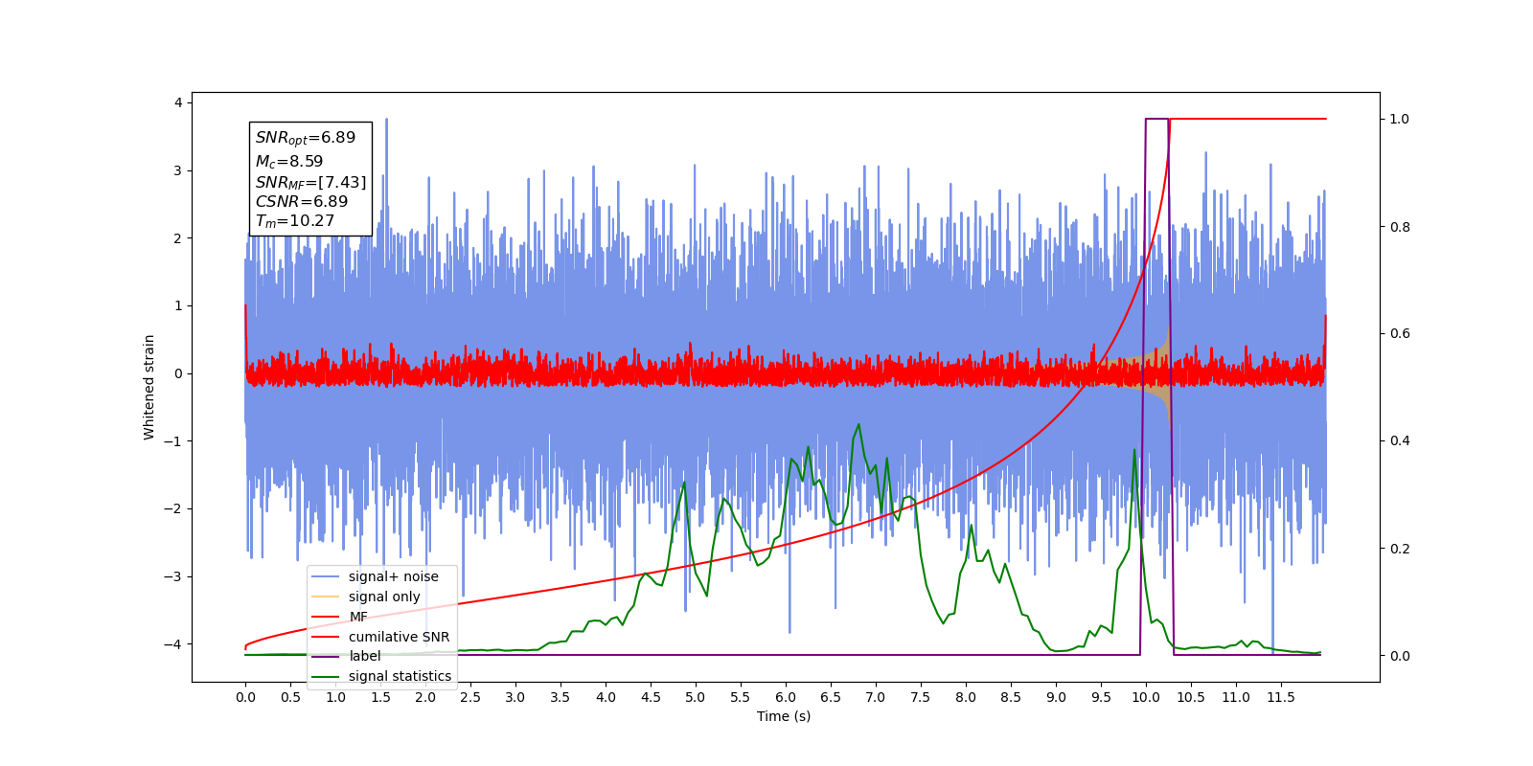Click the Mc=8.59 annotation text
Image resolution: width=1533 pixels, height=766 pixels.
tap(288, 161)
